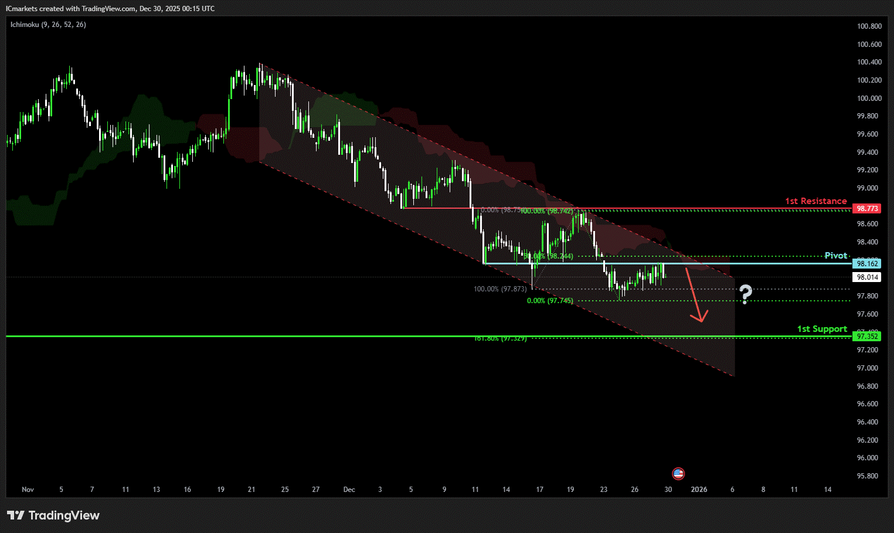
Task: Click the white question mark symbol
Action: 745,294
